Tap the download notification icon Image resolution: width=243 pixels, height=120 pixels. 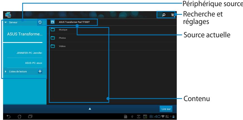point(139,117)
